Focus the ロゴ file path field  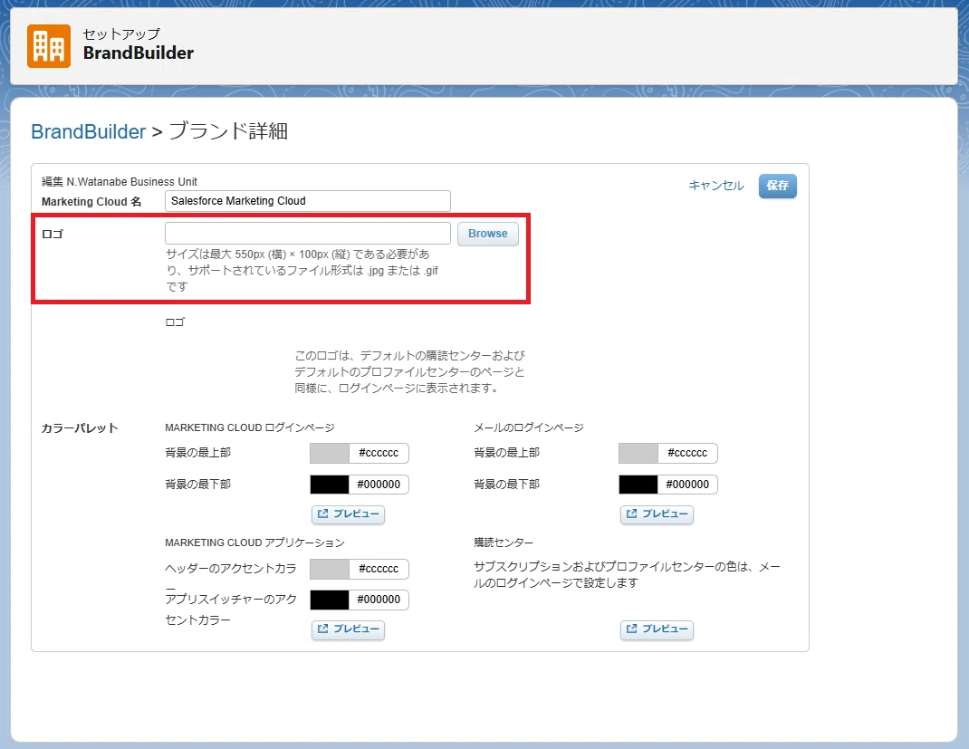tap(308, 233)
